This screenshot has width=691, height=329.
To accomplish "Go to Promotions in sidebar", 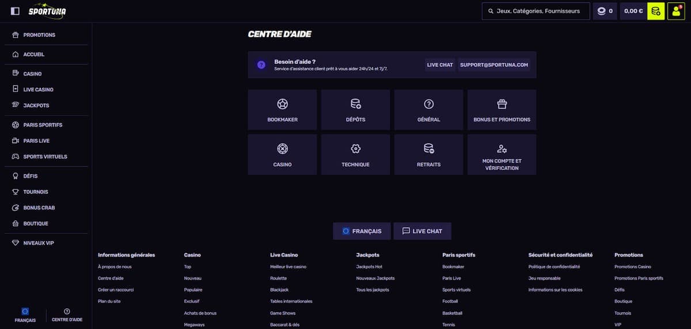I will [39, 35].
